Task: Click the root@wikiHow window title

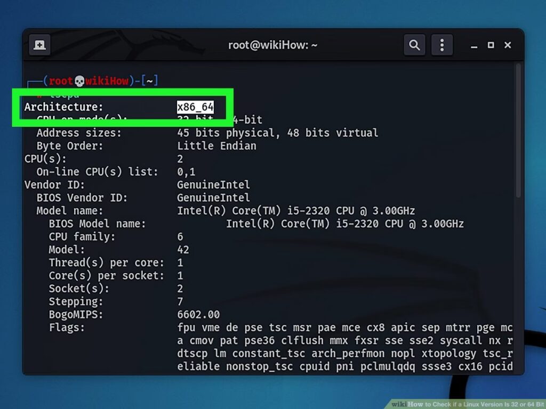Action: (x=272, y=45)
